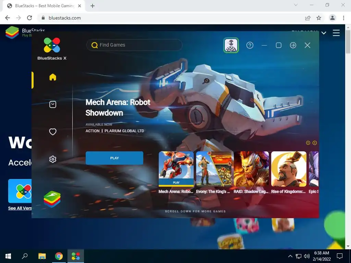Maximize the BlueStacks X window
351x263 pixels.
278,46
